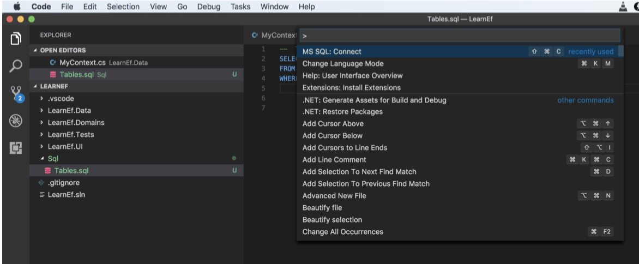639x264 pixels.
Task: Click database icon of Tables.sql under Sql folder
Action: click(x=47, y=171)
